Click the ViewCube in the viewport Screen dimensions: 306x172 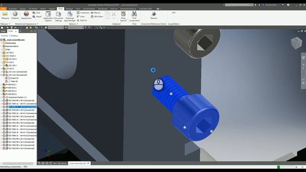click(x=296, y=43)
